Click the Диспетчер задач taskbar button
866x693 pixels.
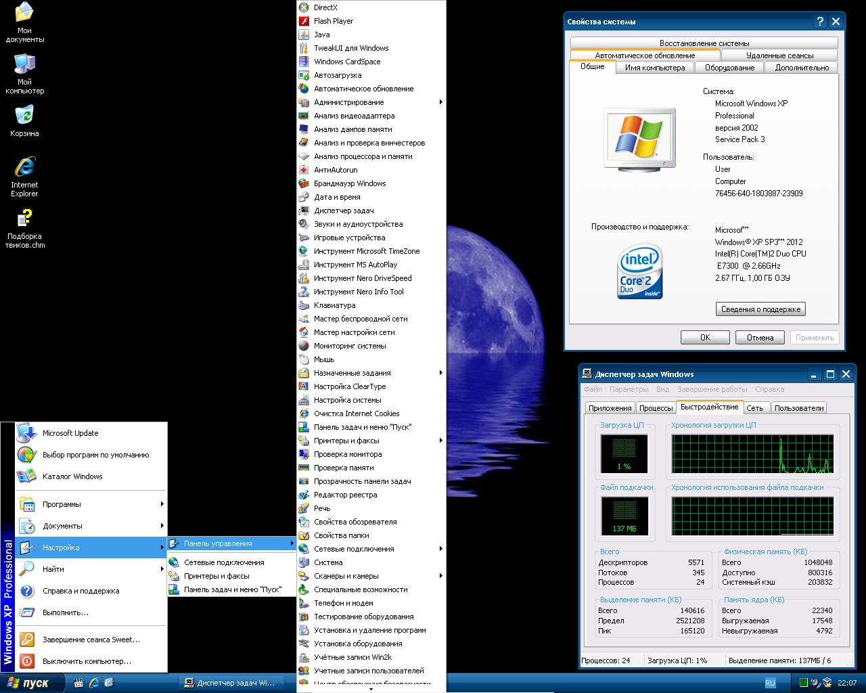(230, 683)
